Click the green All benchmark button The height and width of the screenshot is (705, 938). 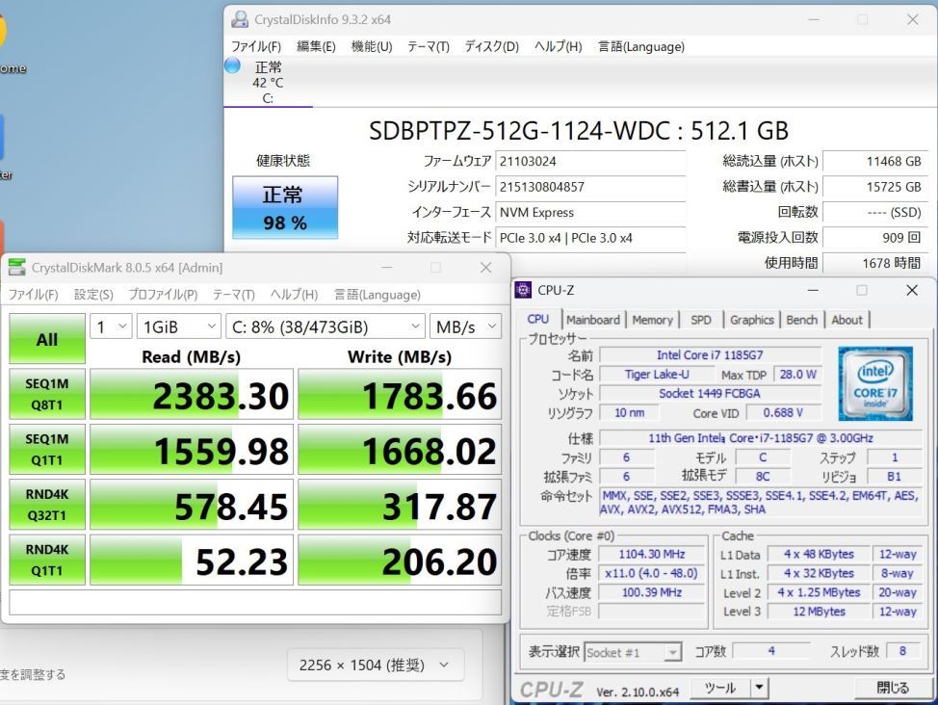[x=47, y=339]
